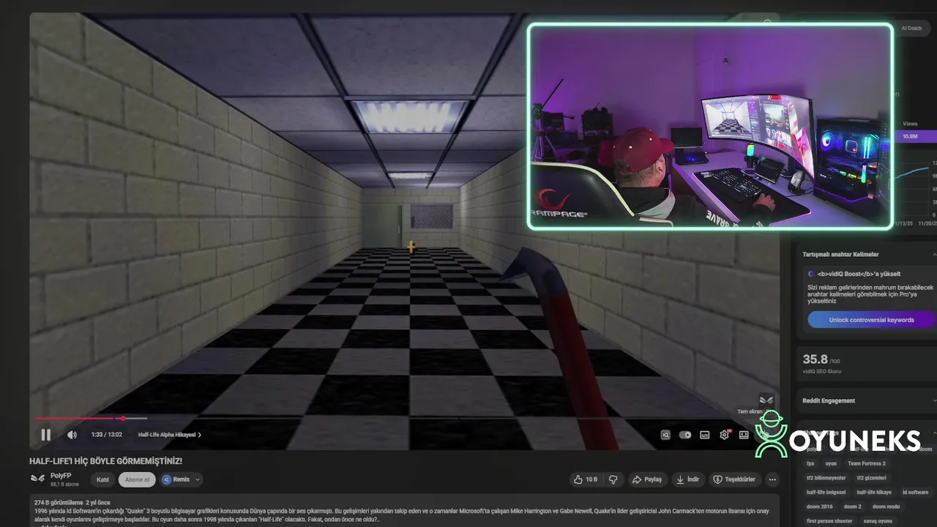Switch to theater mode view
Viewport: 937px width, 527px height.
click(744, 435)
